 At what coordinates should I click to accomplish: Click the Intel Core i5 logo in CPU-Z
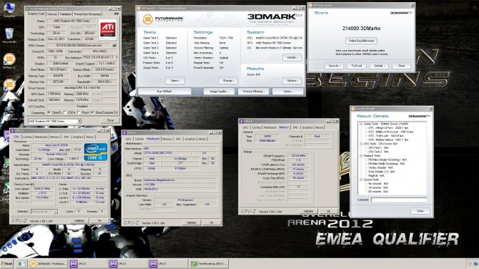coord(96,152)
